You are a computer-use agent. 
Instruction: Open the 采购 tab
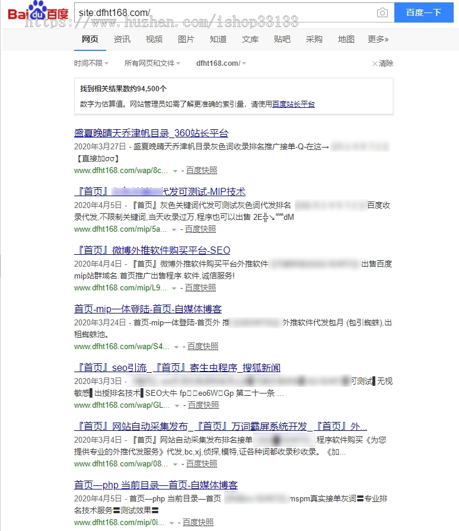pyautogui.click(x=314, y=39)
